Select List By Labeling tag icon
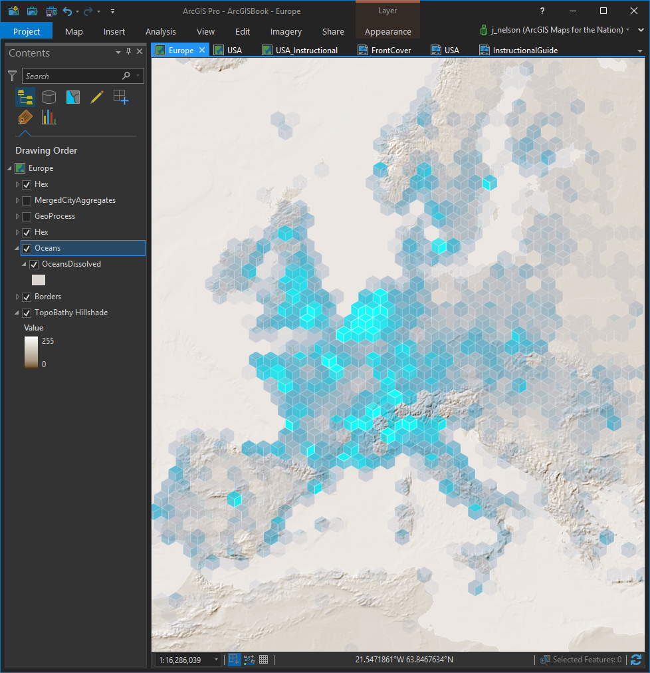The height and width of the screenshot is (673, 650). click(25, 117)
